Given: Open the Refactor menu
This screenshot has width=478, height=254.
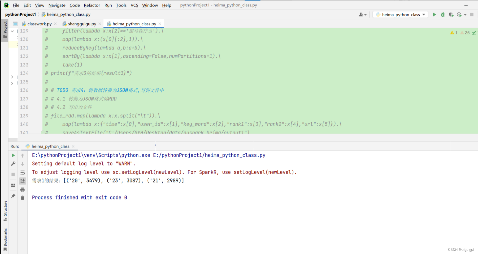Looking at the screenshot, I should (92, 5).
